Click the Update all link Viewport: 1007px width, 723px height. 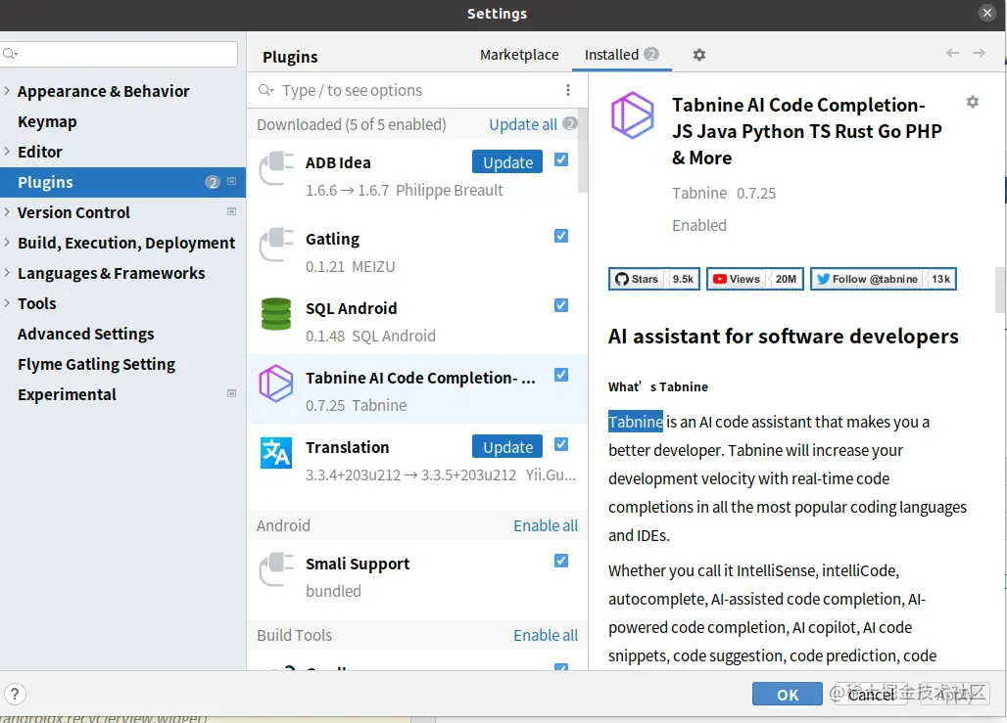coord(525,124)
